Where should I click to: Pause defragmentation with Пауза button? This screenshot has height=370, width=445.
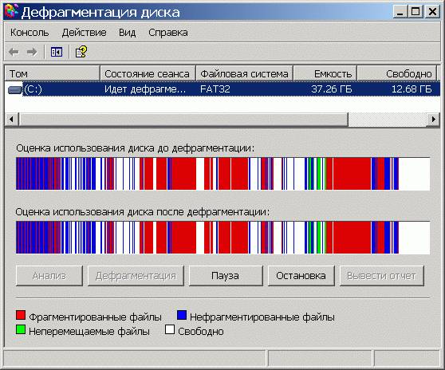(x=226, y=276)
